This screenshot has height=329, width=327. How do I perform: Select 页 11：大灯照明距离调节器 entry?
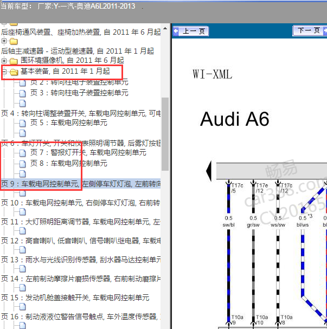(81, 222)
